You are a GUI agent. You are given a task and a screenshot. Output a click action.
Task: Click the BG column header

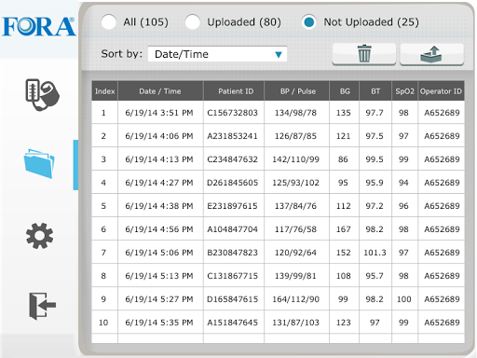pos(345,91)
